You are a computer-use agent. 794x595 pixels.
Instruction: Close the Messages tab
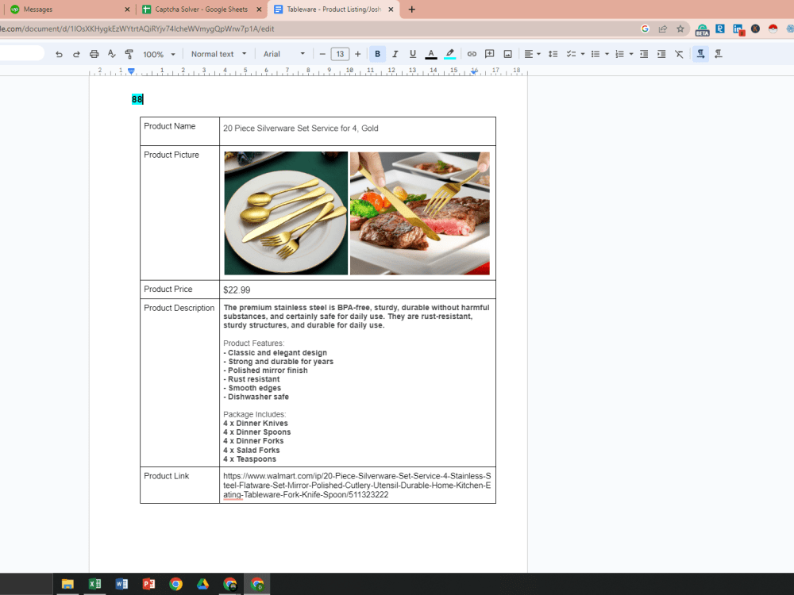(x=127, y=9)
